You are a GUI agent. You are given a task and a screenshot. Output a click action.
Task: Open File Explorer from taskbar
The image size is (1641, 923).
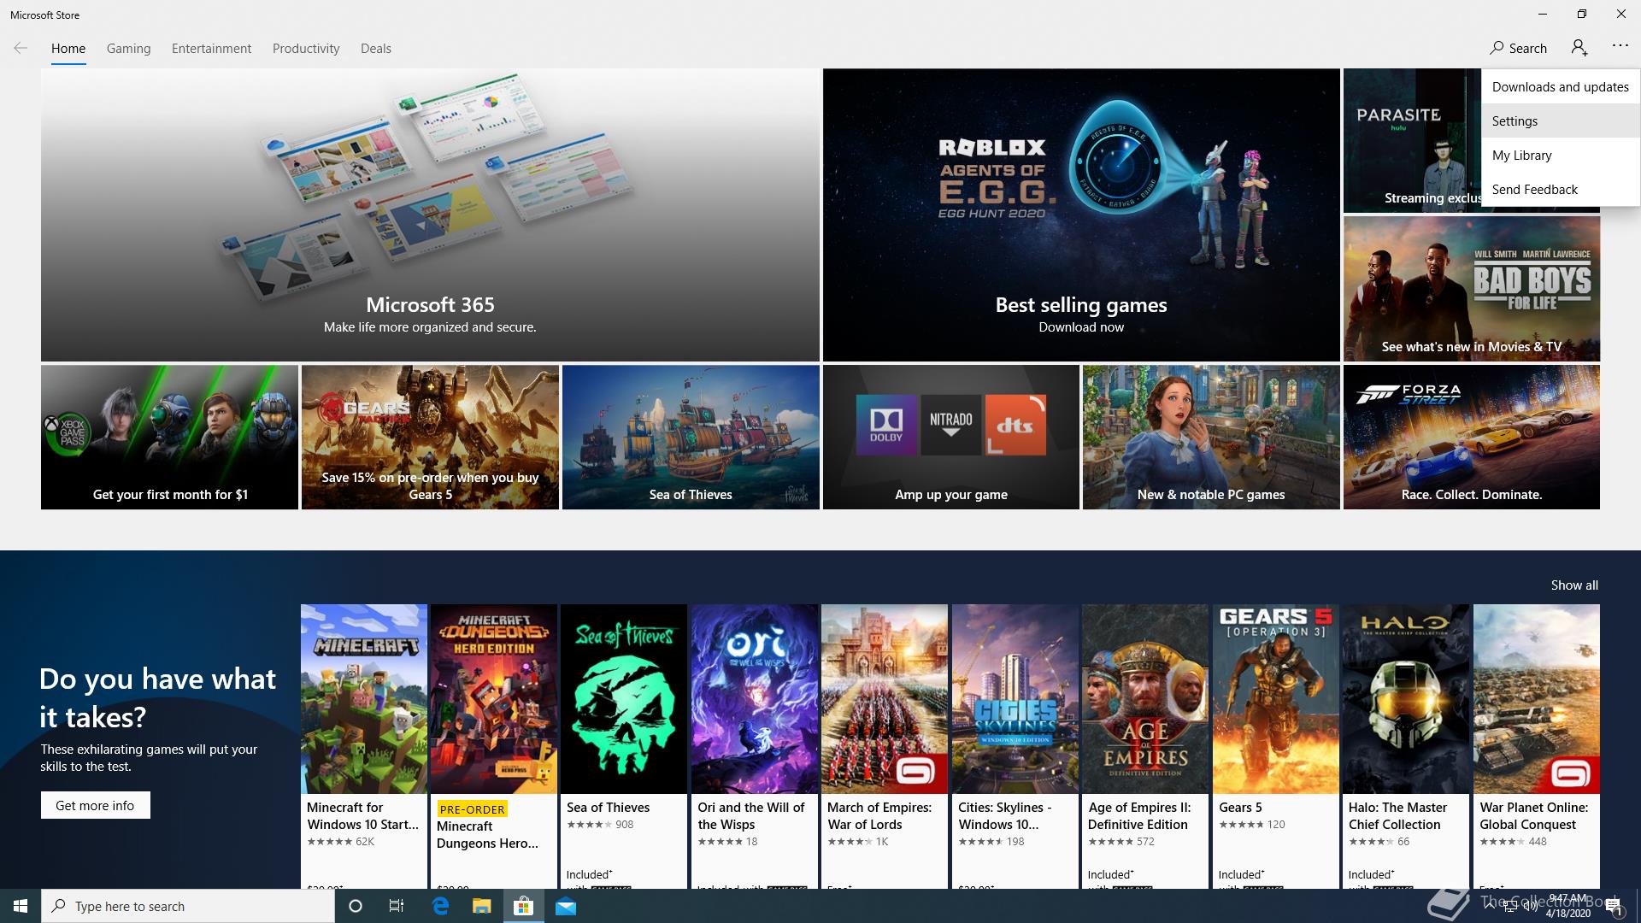tap(481, 906)
